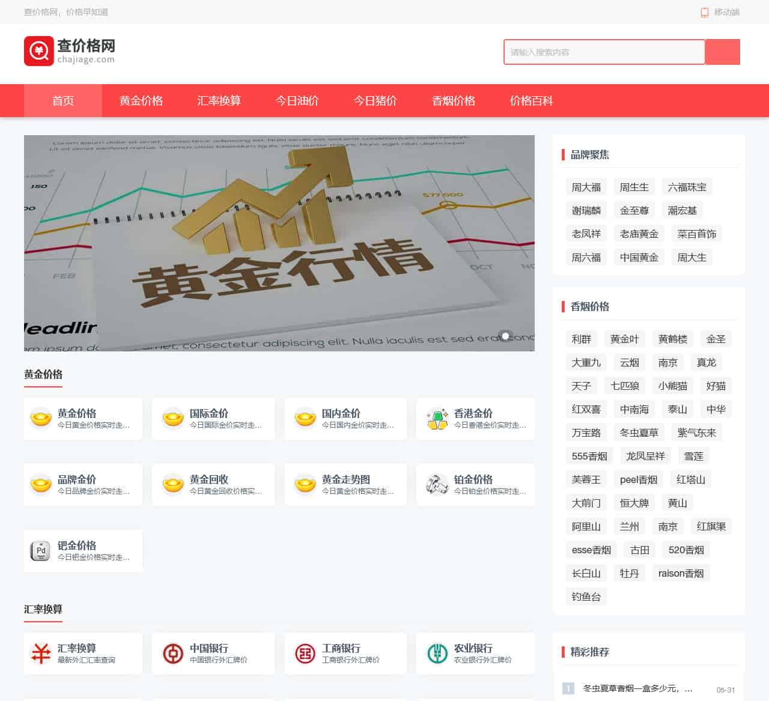Open the 黄金价格 navigation tab

(141, 100)
